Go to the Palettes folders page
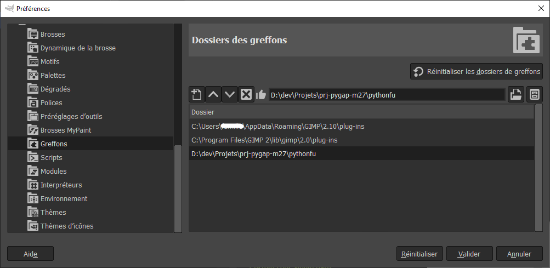 [90, 76]
